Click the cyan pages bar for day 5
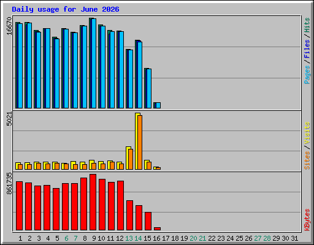The image size is (314, 245). (57, 73)
